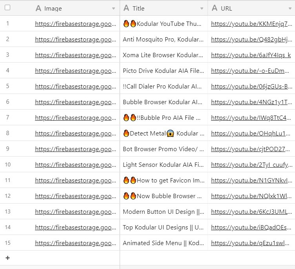Viewport: 295px width, 269px height.
Task: Select 'Top Kodular UI Designs' cell
Action: tap(164, 227)
